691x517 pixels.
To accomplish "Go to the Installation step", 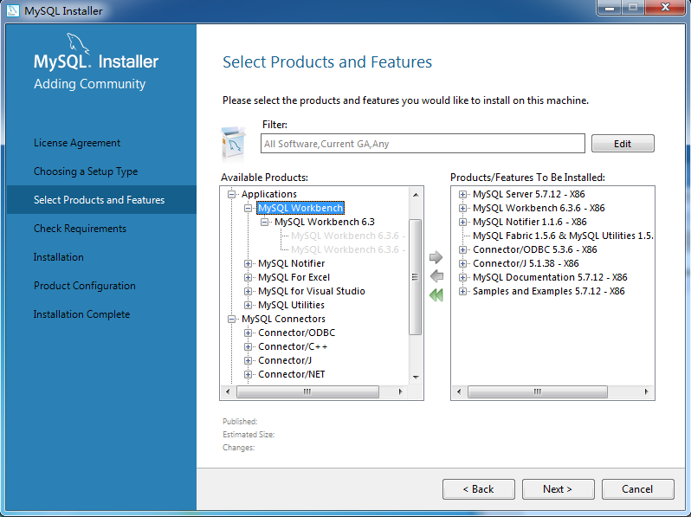I will [x=59, y=257].
